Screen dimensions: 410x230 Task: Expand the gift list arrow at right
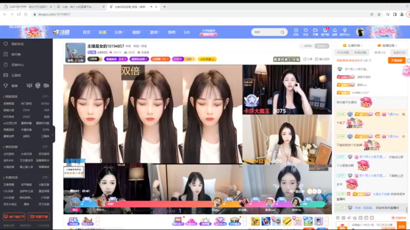(326, 221)
